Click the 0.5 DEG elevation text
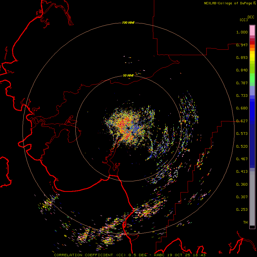Viewport: 257px width, 257px height. click(138, 255)
